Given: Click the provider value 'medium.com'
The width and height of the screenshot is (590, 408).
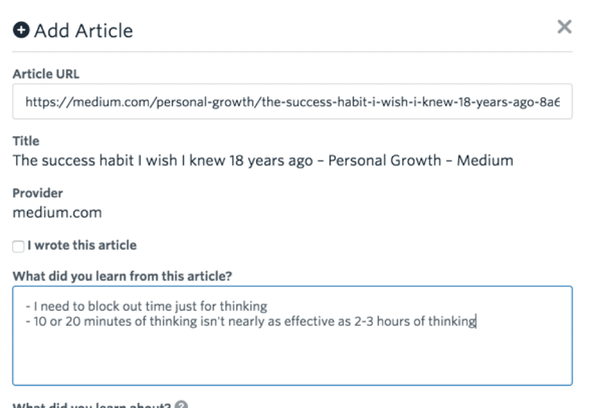Looking at the screenshot, I should coord(57,213).
